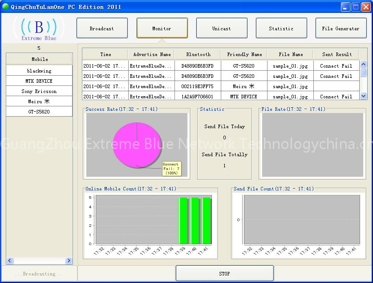373x283 pixels.
Task: Open the Unicast tab
Action: point(222,28)
